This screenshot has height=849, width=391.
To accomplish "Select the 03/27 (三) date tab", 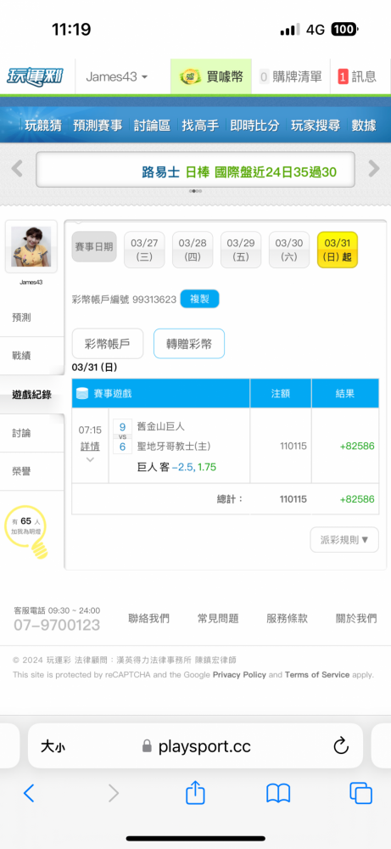I will coord(144,250).
